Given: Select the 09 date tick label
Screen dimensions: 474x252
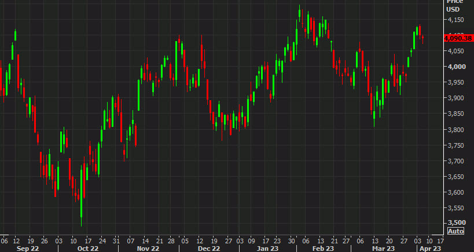Looking at the screenshot, I should click(x=251, y=241).
